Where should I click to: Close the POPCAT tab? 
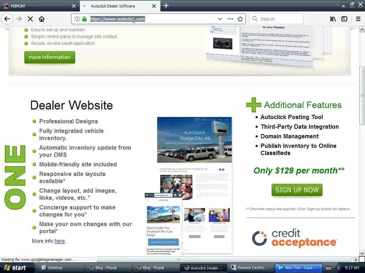(x=74, y=6)
